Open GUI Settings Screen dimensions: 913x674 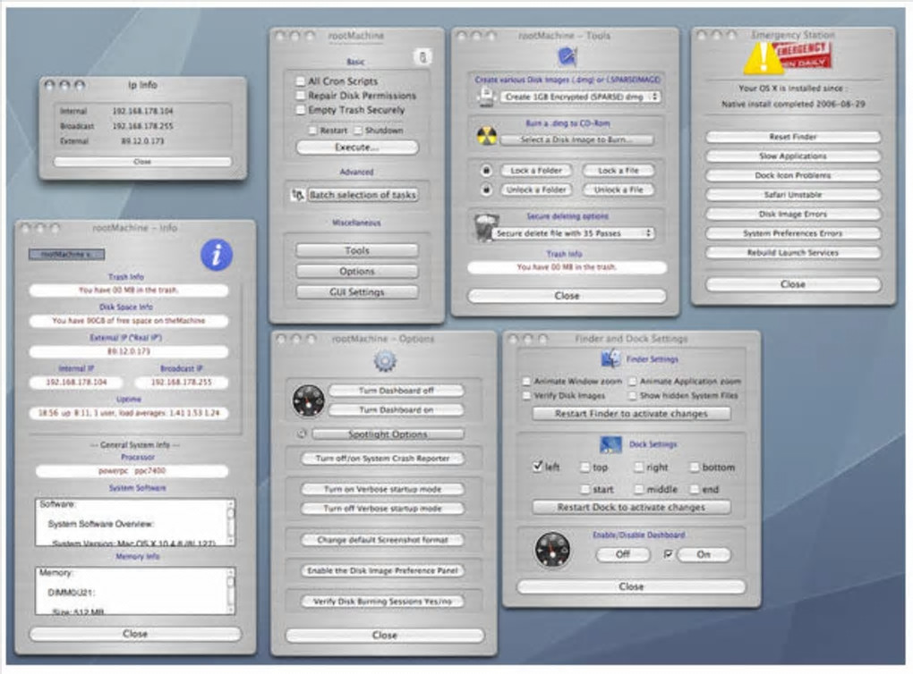pyautogui.click(x=357, y=292)
